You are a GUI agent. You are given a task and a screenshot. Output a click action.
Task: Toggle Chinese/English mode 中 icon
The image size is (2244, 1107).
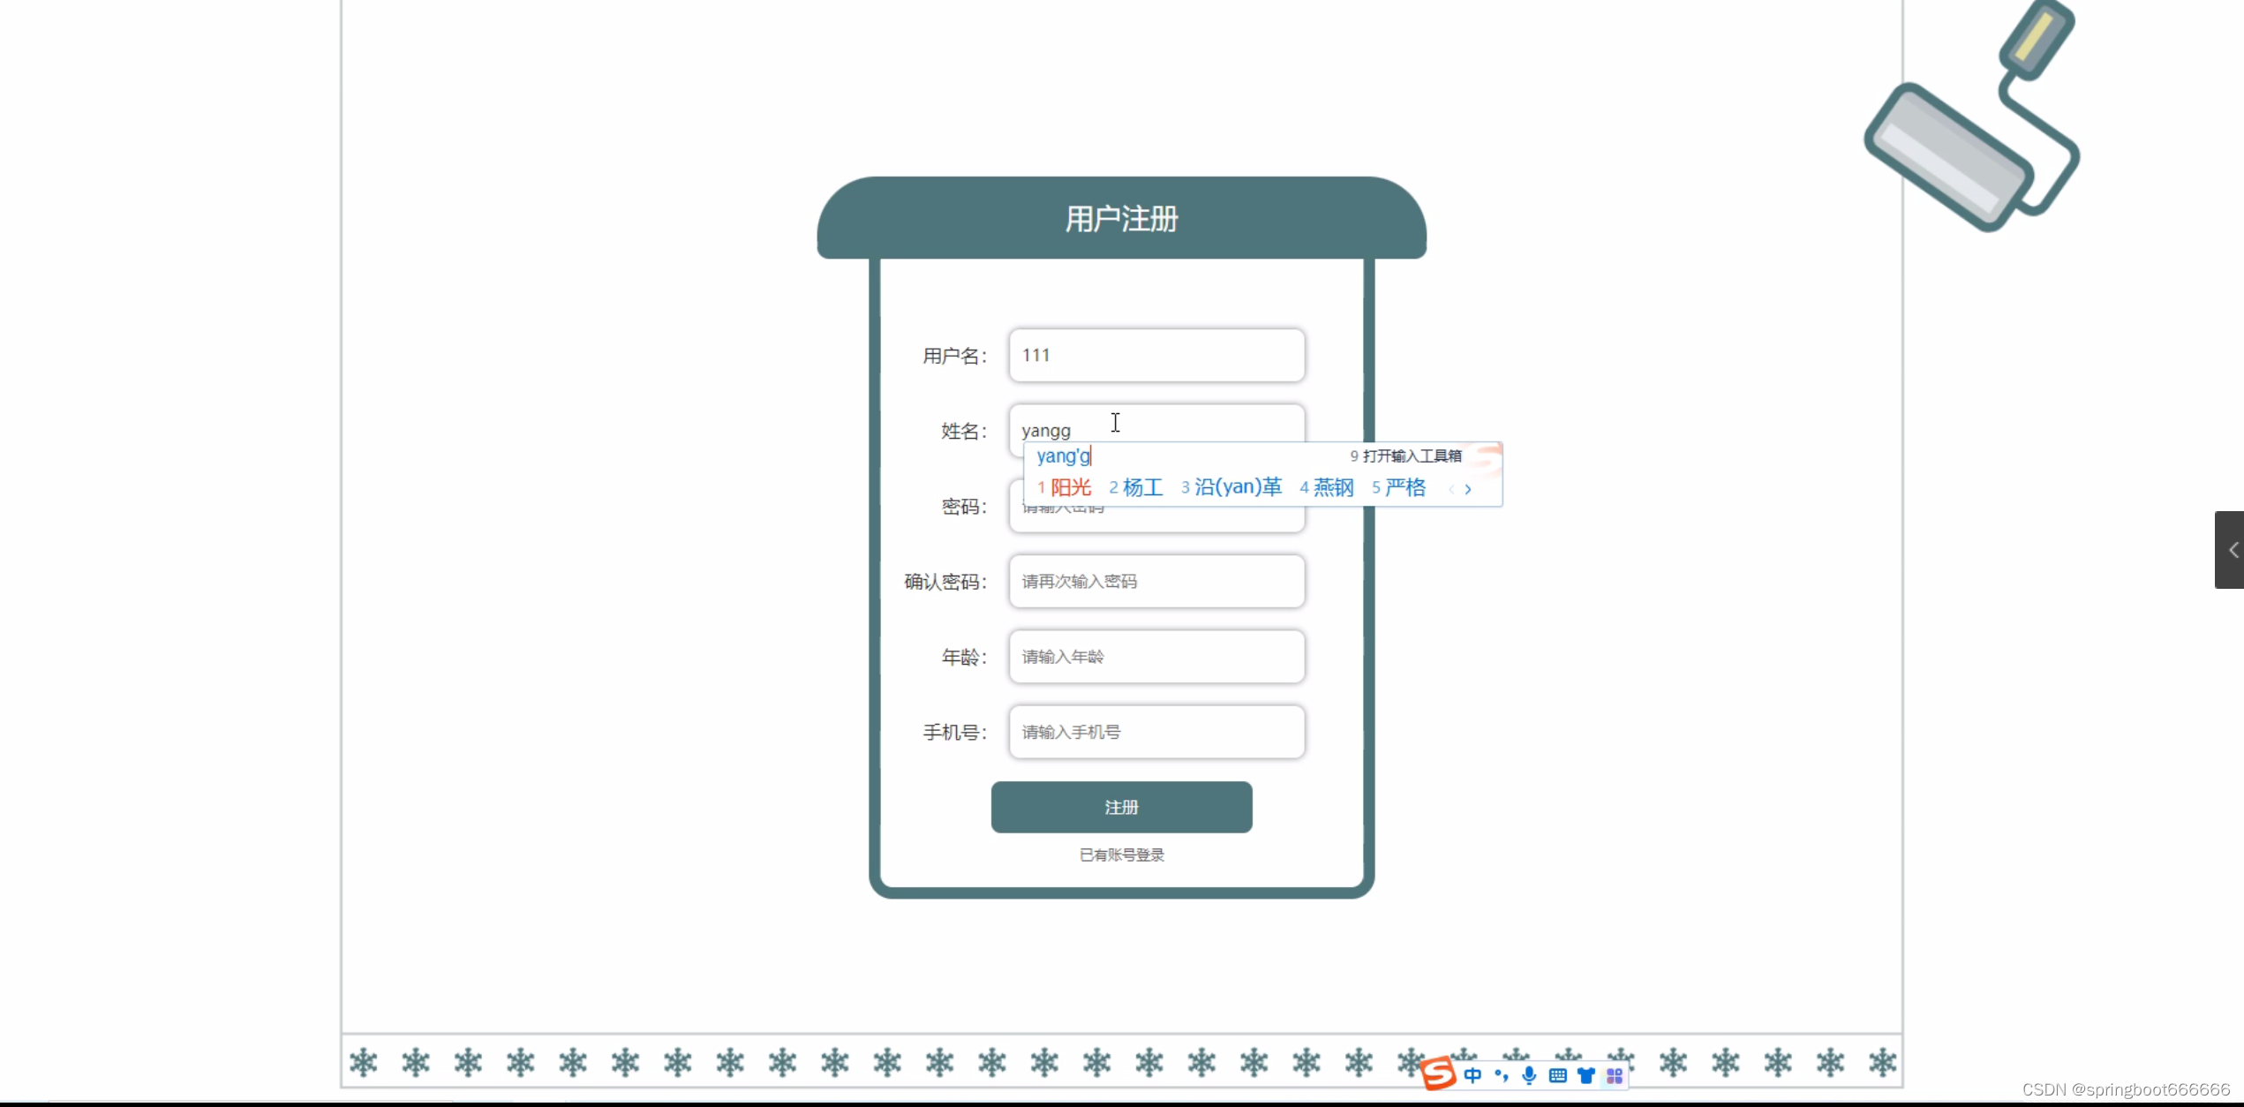click(1472, 1075)
